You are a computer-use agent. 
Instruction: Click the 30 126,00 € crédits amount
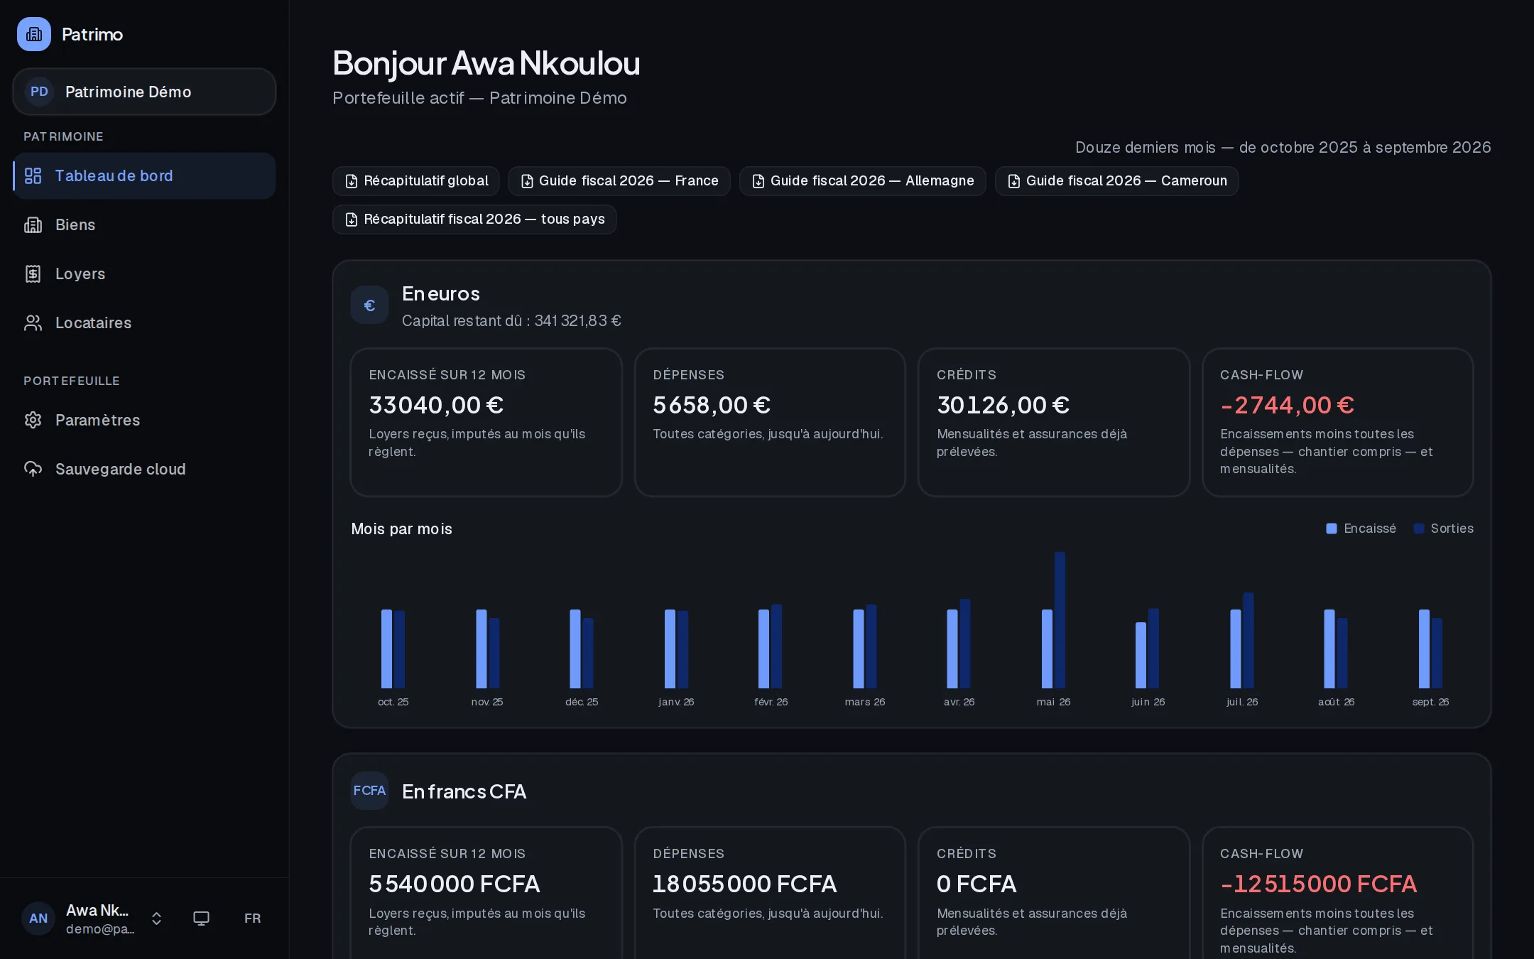[1003, 405]
